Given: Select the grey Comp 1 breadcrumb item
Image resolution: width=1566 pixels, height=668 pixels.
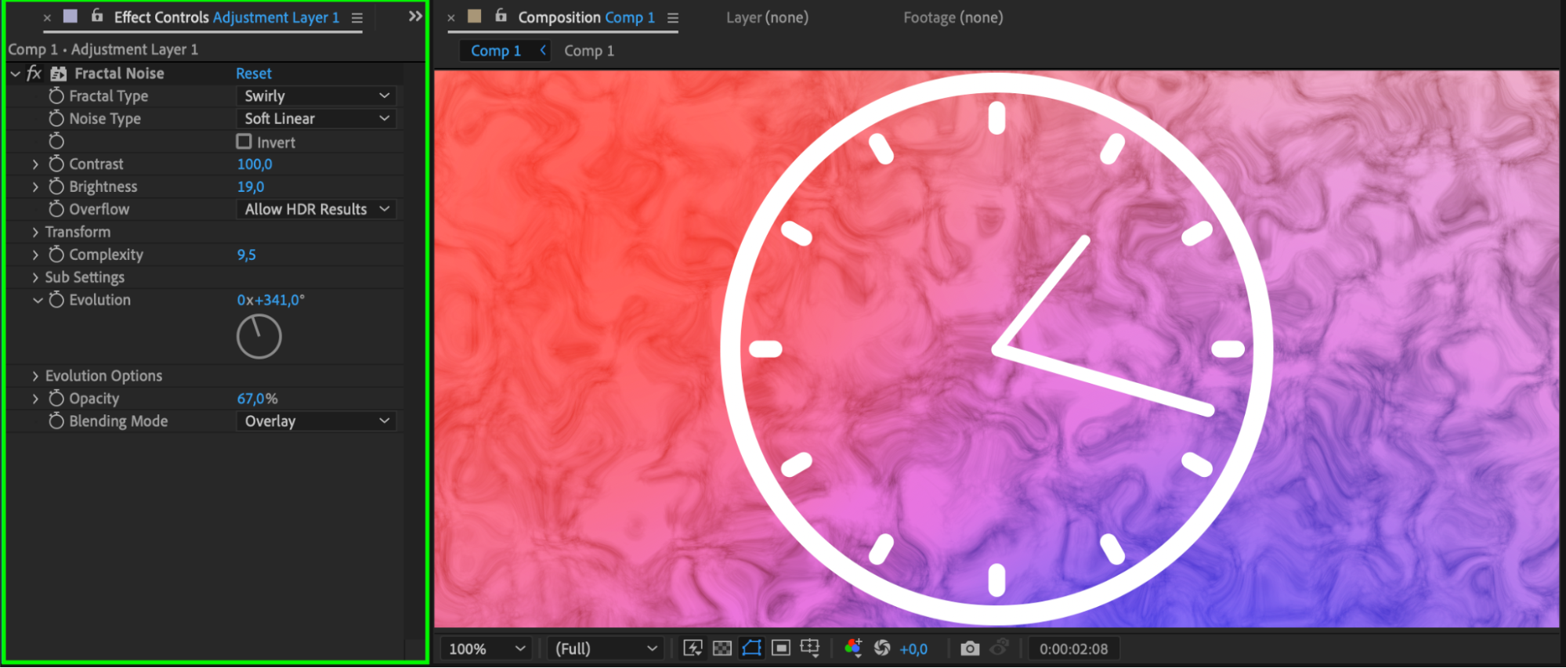Looking at the screenshot, I should tap(589, 51).
